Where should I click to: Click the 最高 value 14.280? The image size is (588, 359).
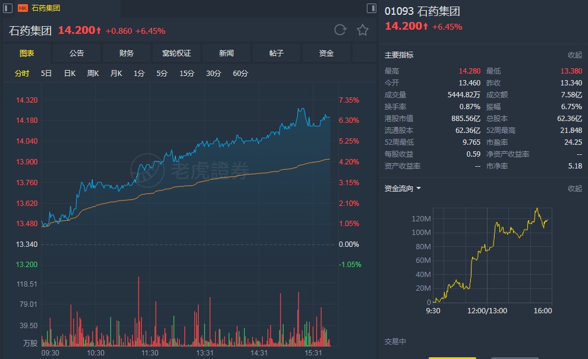470,71
